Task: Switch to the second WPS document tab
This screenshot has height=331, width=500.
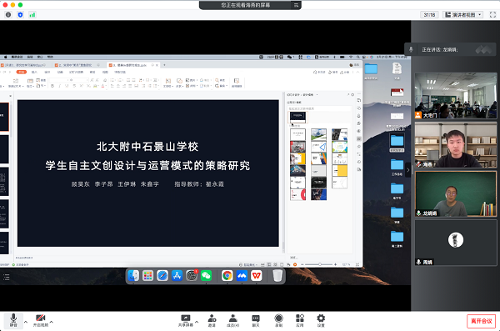Action: (x=77, y=65)
